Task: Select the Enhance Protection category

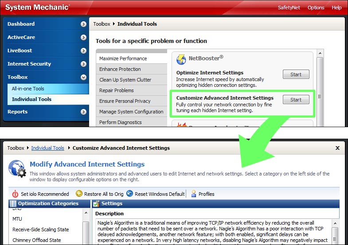Action: pos(132,69)
